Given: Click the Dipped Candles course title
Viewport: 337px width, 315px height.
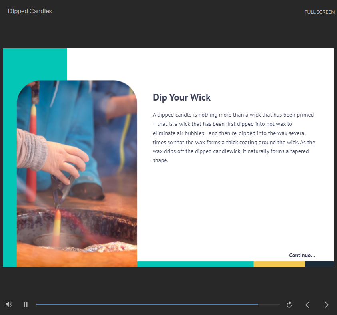Looking at the screenshot, I should click(30, 11).
